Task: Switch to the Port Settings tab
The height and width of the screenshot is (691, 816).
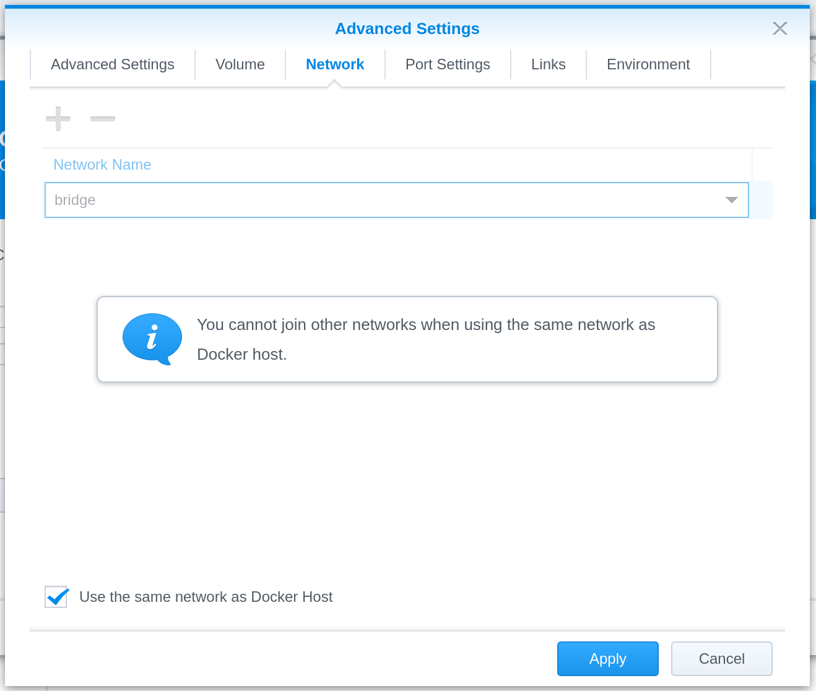Action: pyautogui.click(x=447, y=64)
